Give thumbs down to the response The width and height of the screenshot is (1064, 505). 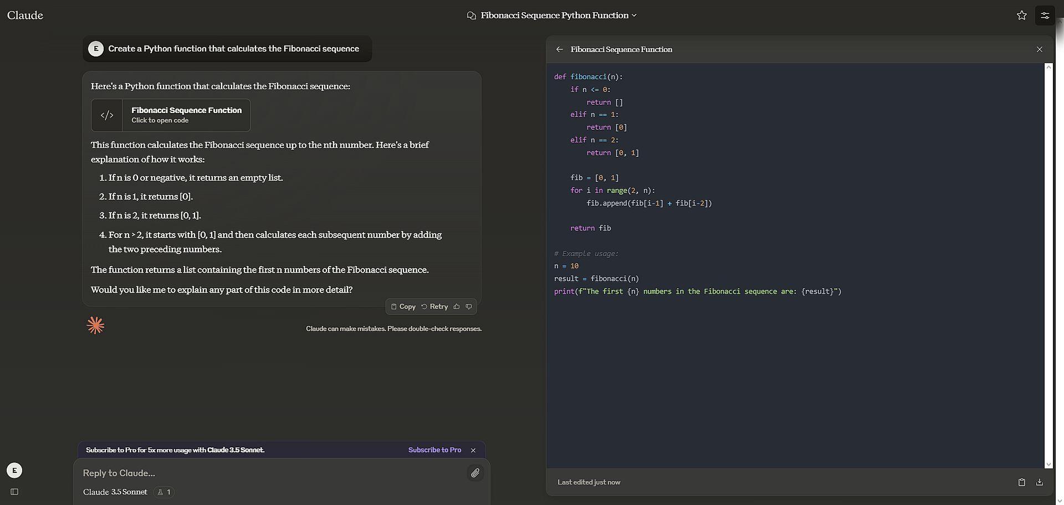[469, 307]
